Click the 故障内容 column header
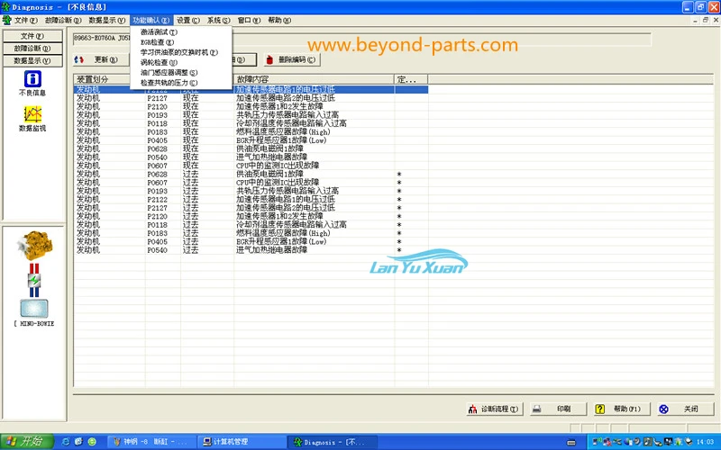 coord(314,79)
